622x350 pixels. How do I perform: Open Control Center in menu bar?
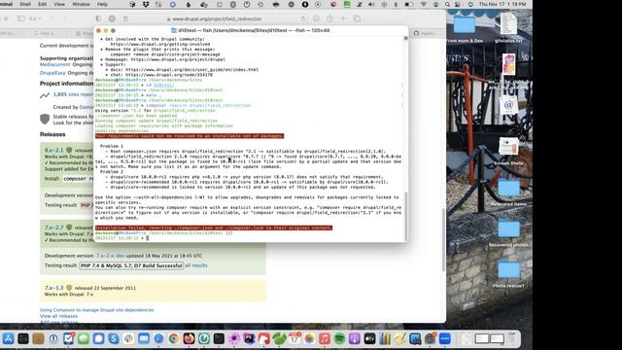tap(458, 4)
